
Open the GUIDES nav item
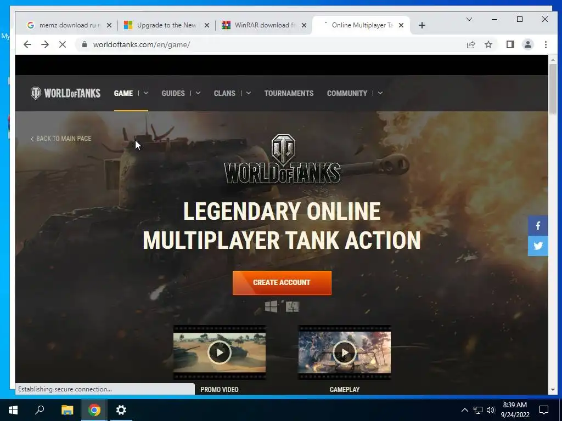point(173,93)
